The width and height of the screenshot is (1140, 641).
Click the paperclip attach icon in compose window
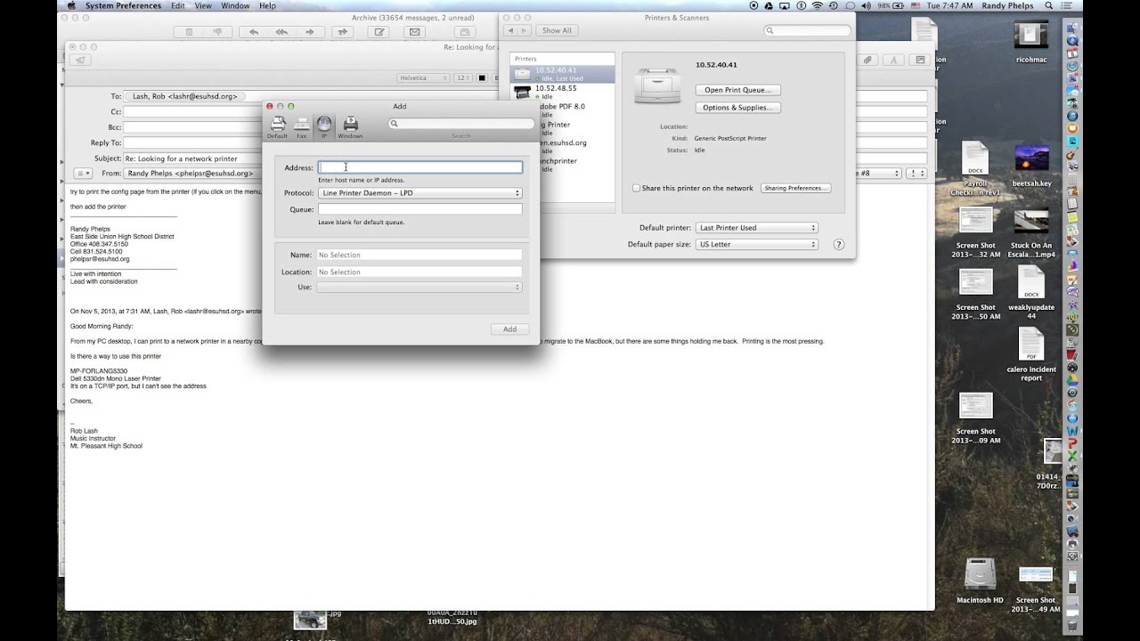[867, 60]
